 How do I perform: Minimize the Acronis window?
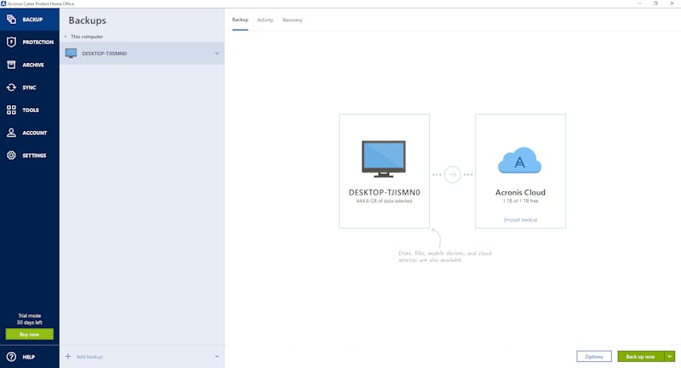click(640, 3)
